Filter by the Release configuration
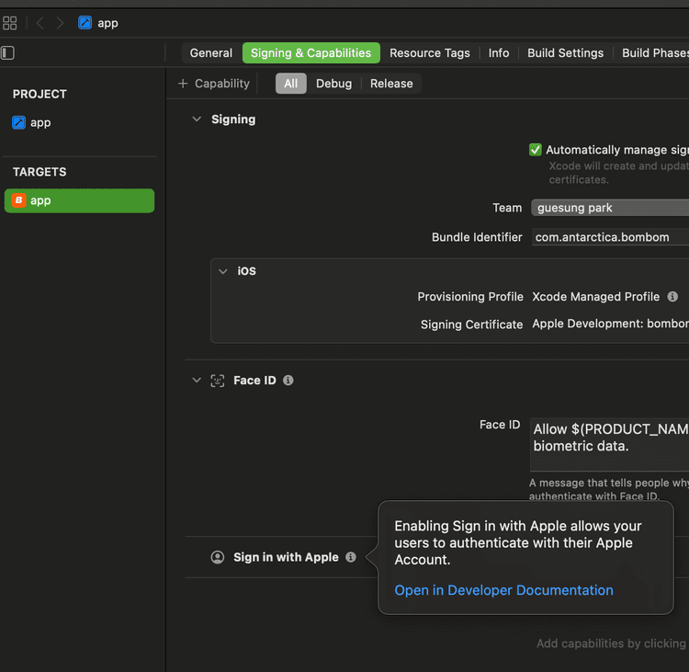The image size is (689, 672). [391, 84]
